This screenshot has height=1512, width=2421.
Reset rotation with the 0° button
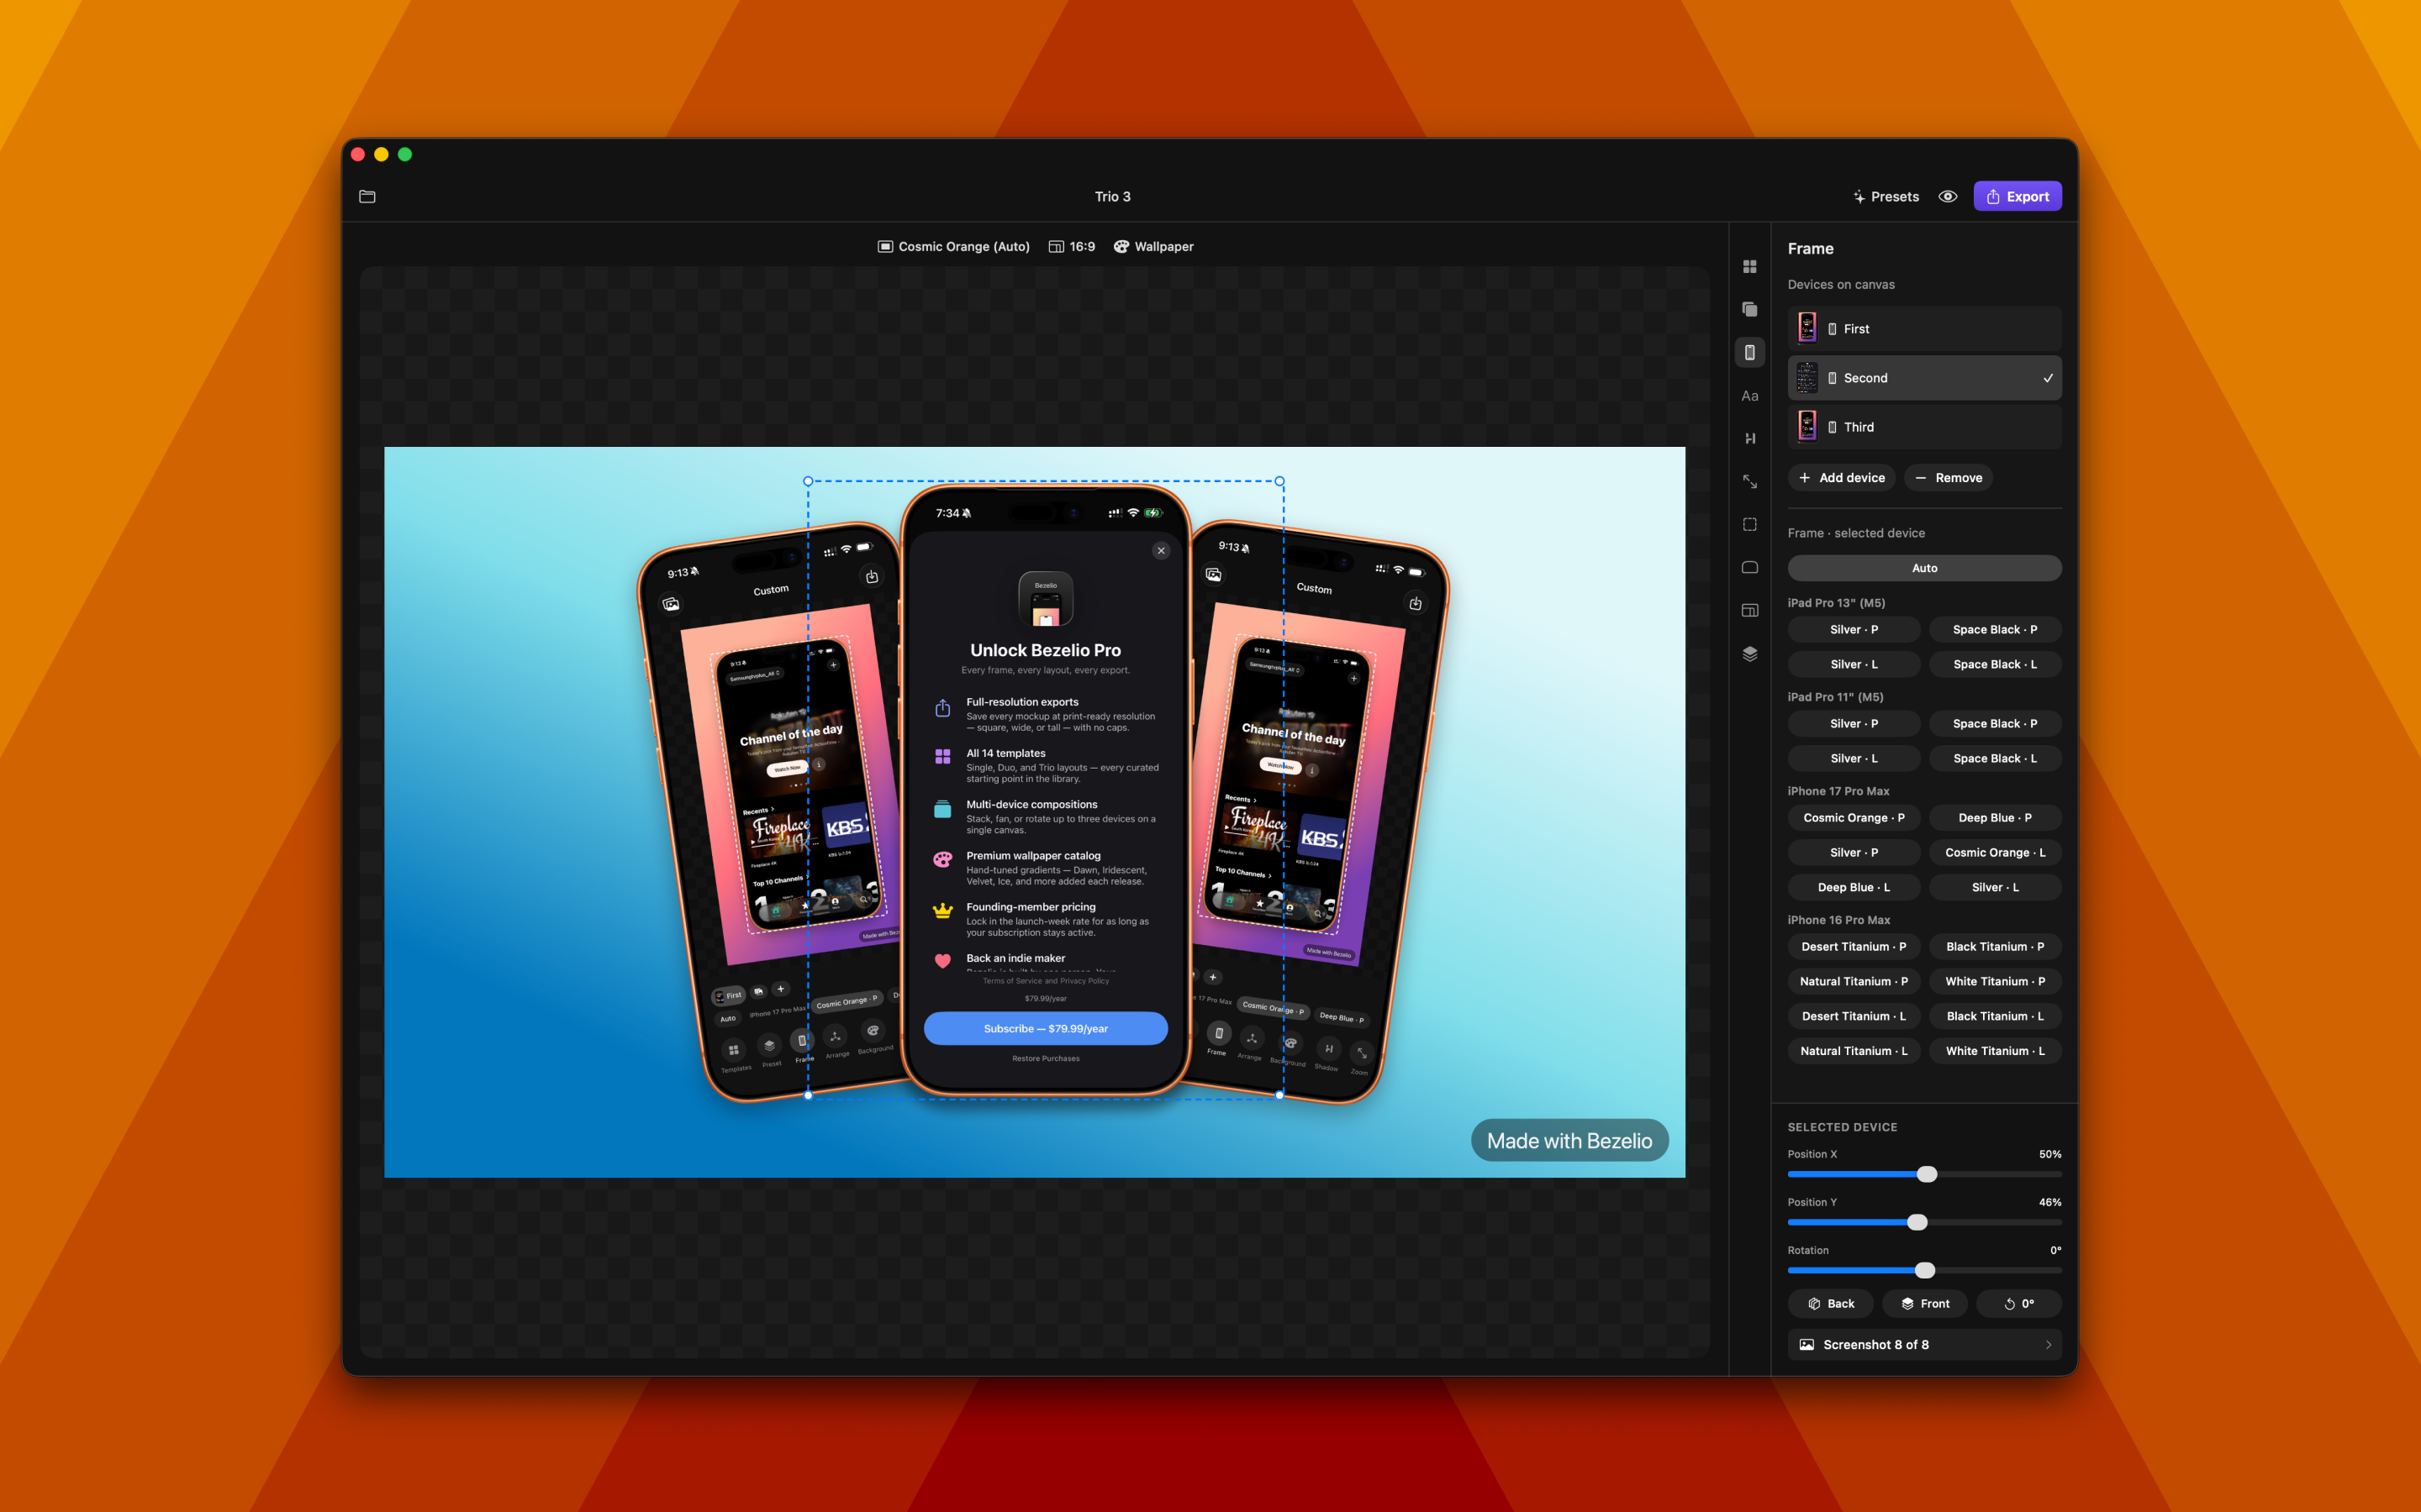pos(2017,1304)
